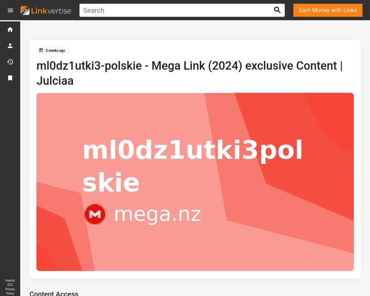370x296 pixels.
Task: Open the hamburger navigation menu
Action: 10,10
